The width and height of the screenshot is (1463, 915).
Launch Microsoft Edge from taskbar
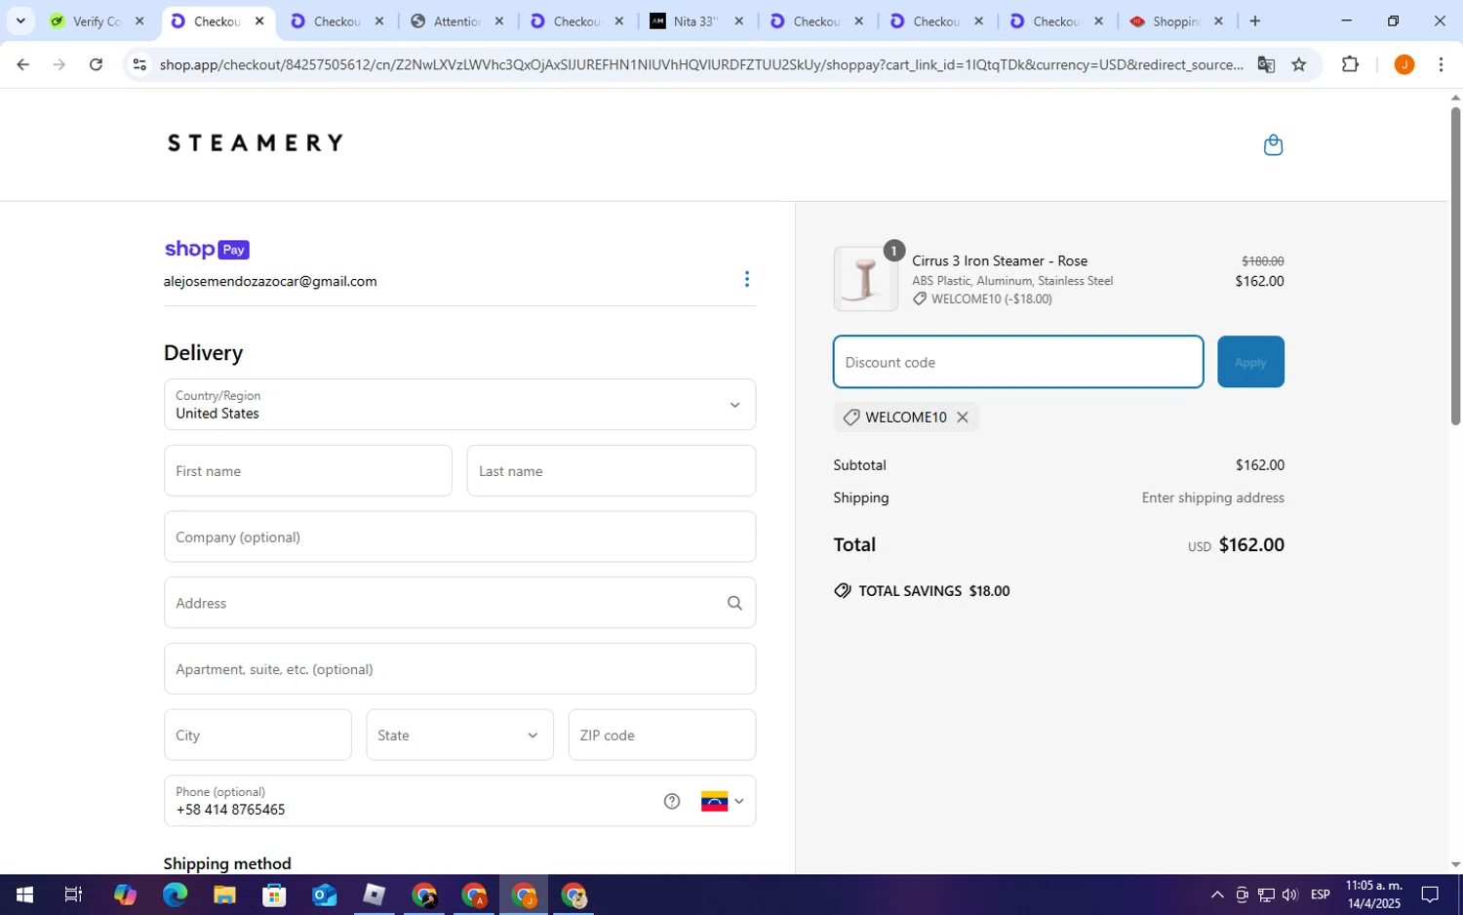175,895
